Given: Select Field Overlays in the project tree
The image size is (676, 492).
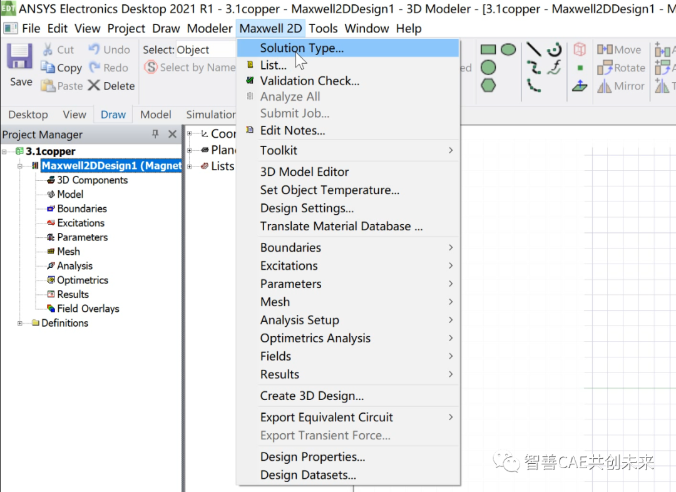Looking at the screenshot, I should point(88,309).
